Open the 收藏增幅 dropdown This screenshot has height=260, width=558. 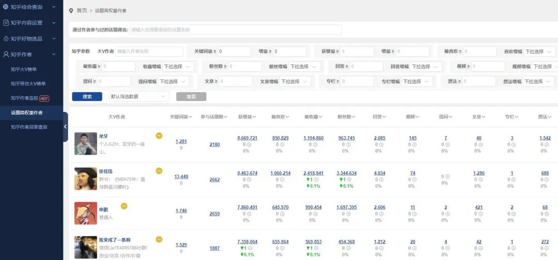178,67
